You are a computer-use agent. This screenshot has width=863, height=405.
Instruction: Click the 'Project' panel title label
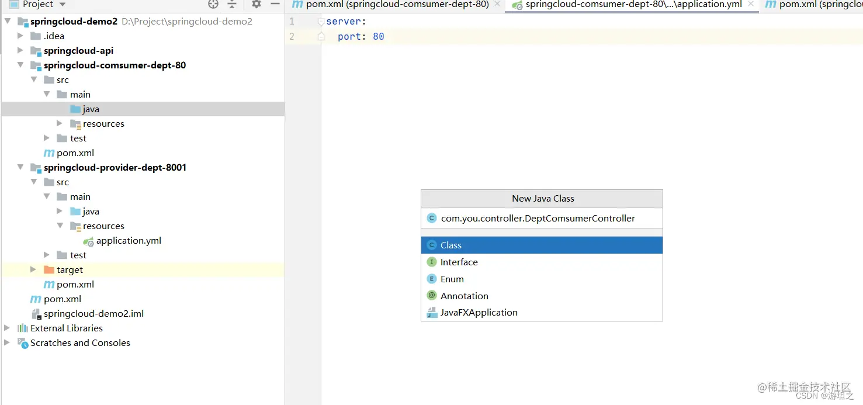pos(38,4)
